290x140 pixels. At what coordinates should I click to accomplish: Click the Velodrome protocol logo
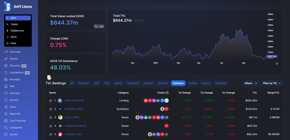pos(60,126)
